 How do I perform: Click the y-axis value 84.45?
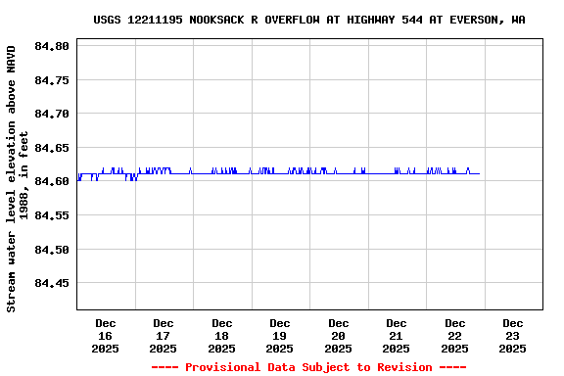(52, 283)
